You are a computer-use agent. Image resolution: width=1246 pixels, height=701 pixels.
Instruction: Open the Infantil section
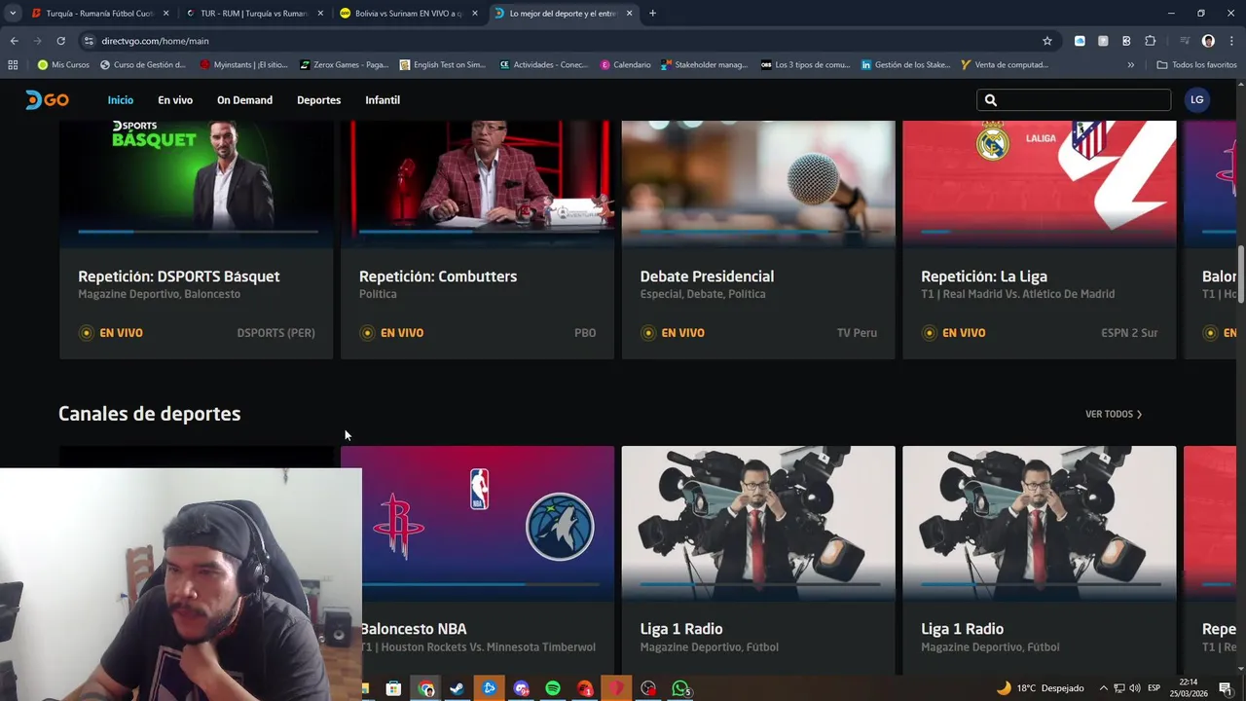point(383,100)
